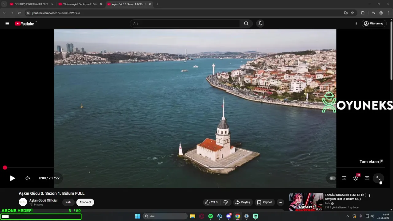Open File Explorer from the taskbar
The image size is (393, 221).
click(193, 216)
